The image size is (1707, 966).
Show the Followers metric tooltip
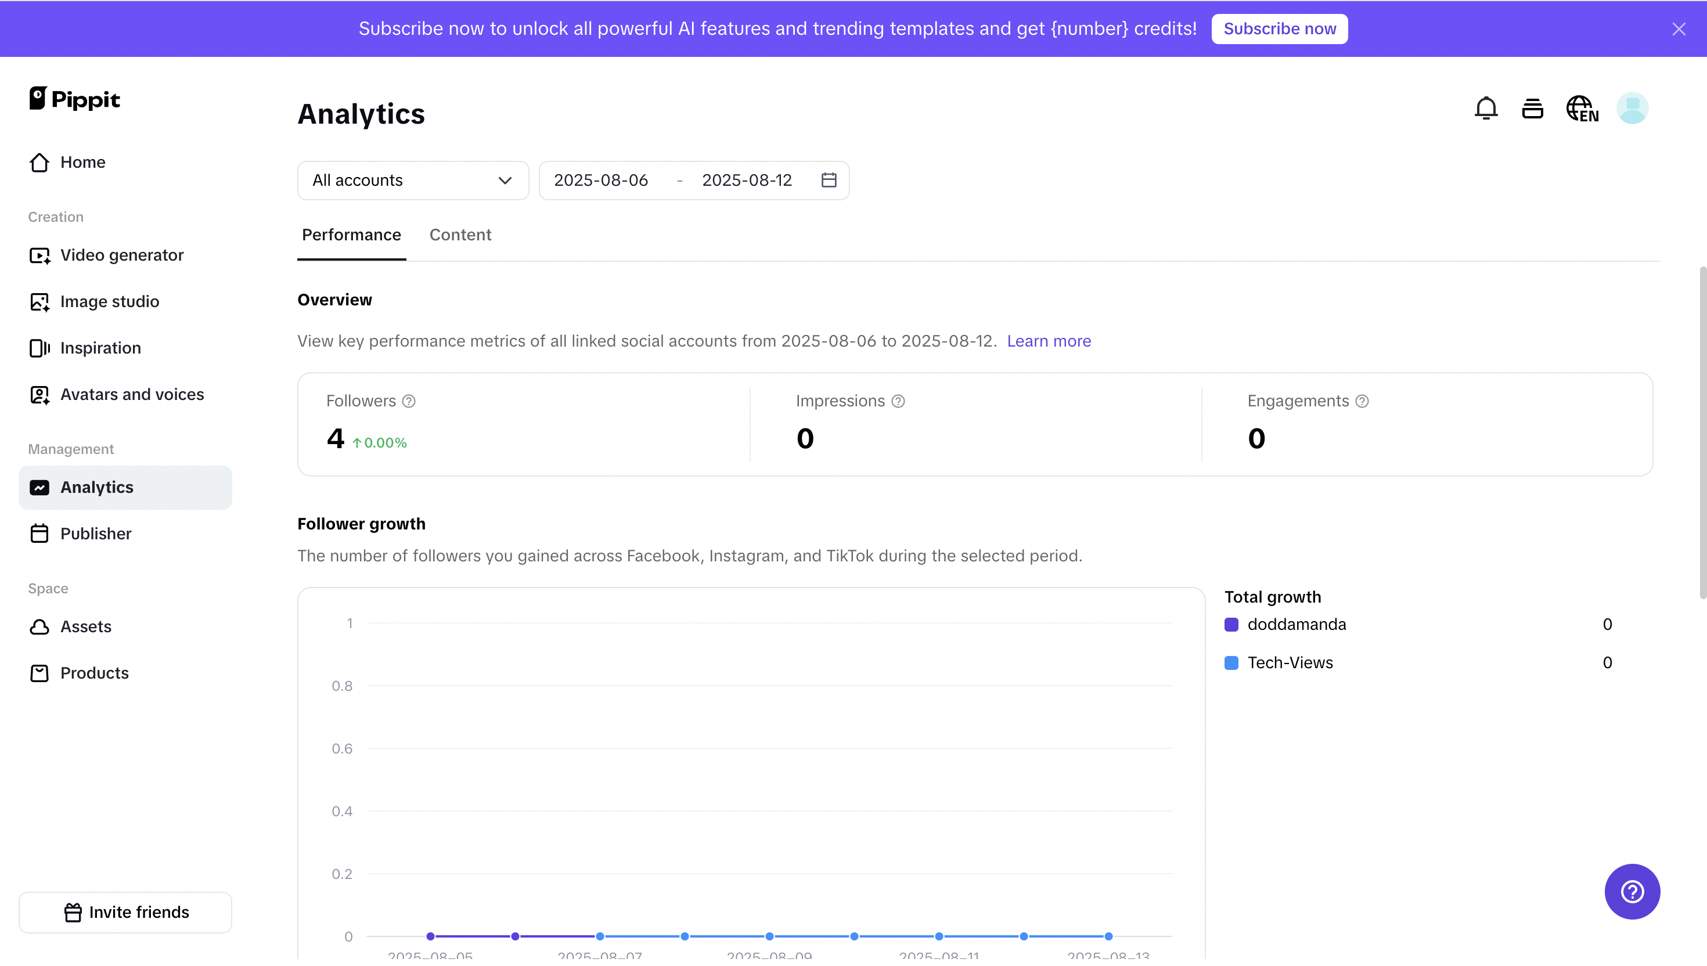click(409, 401)
